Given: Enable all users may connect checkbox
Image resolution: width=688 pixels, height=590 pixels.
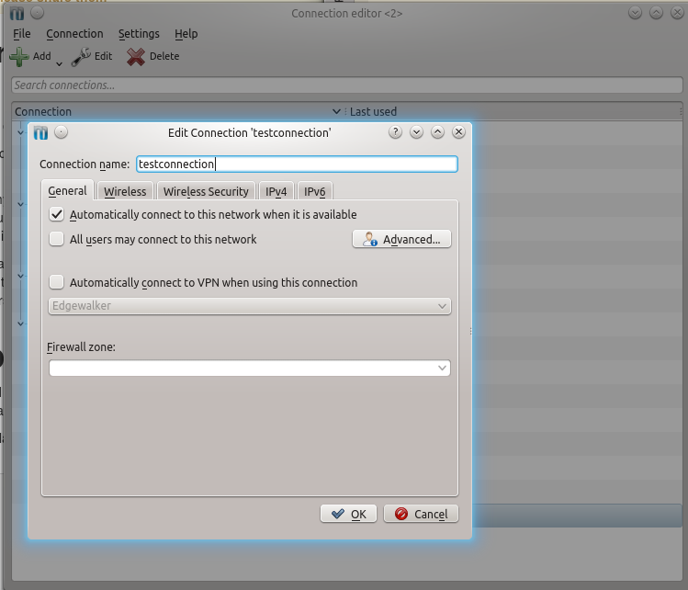Looking at the screenshot, I should pos(57,239).
